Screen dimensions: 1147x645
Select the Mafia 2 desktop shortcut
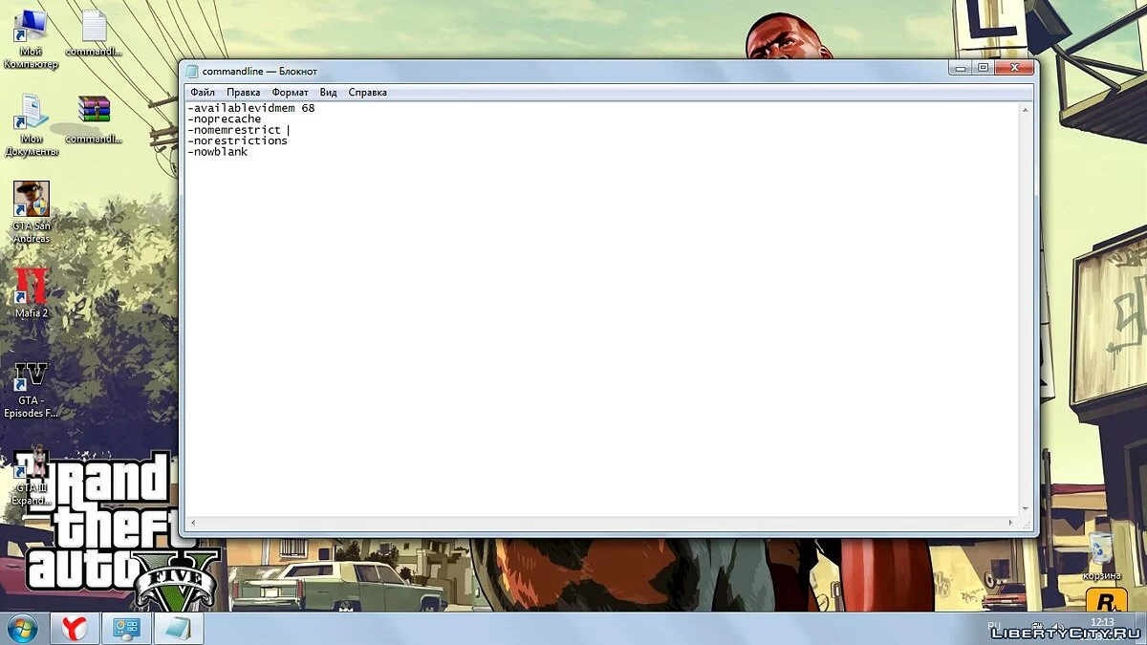(32, 291)
